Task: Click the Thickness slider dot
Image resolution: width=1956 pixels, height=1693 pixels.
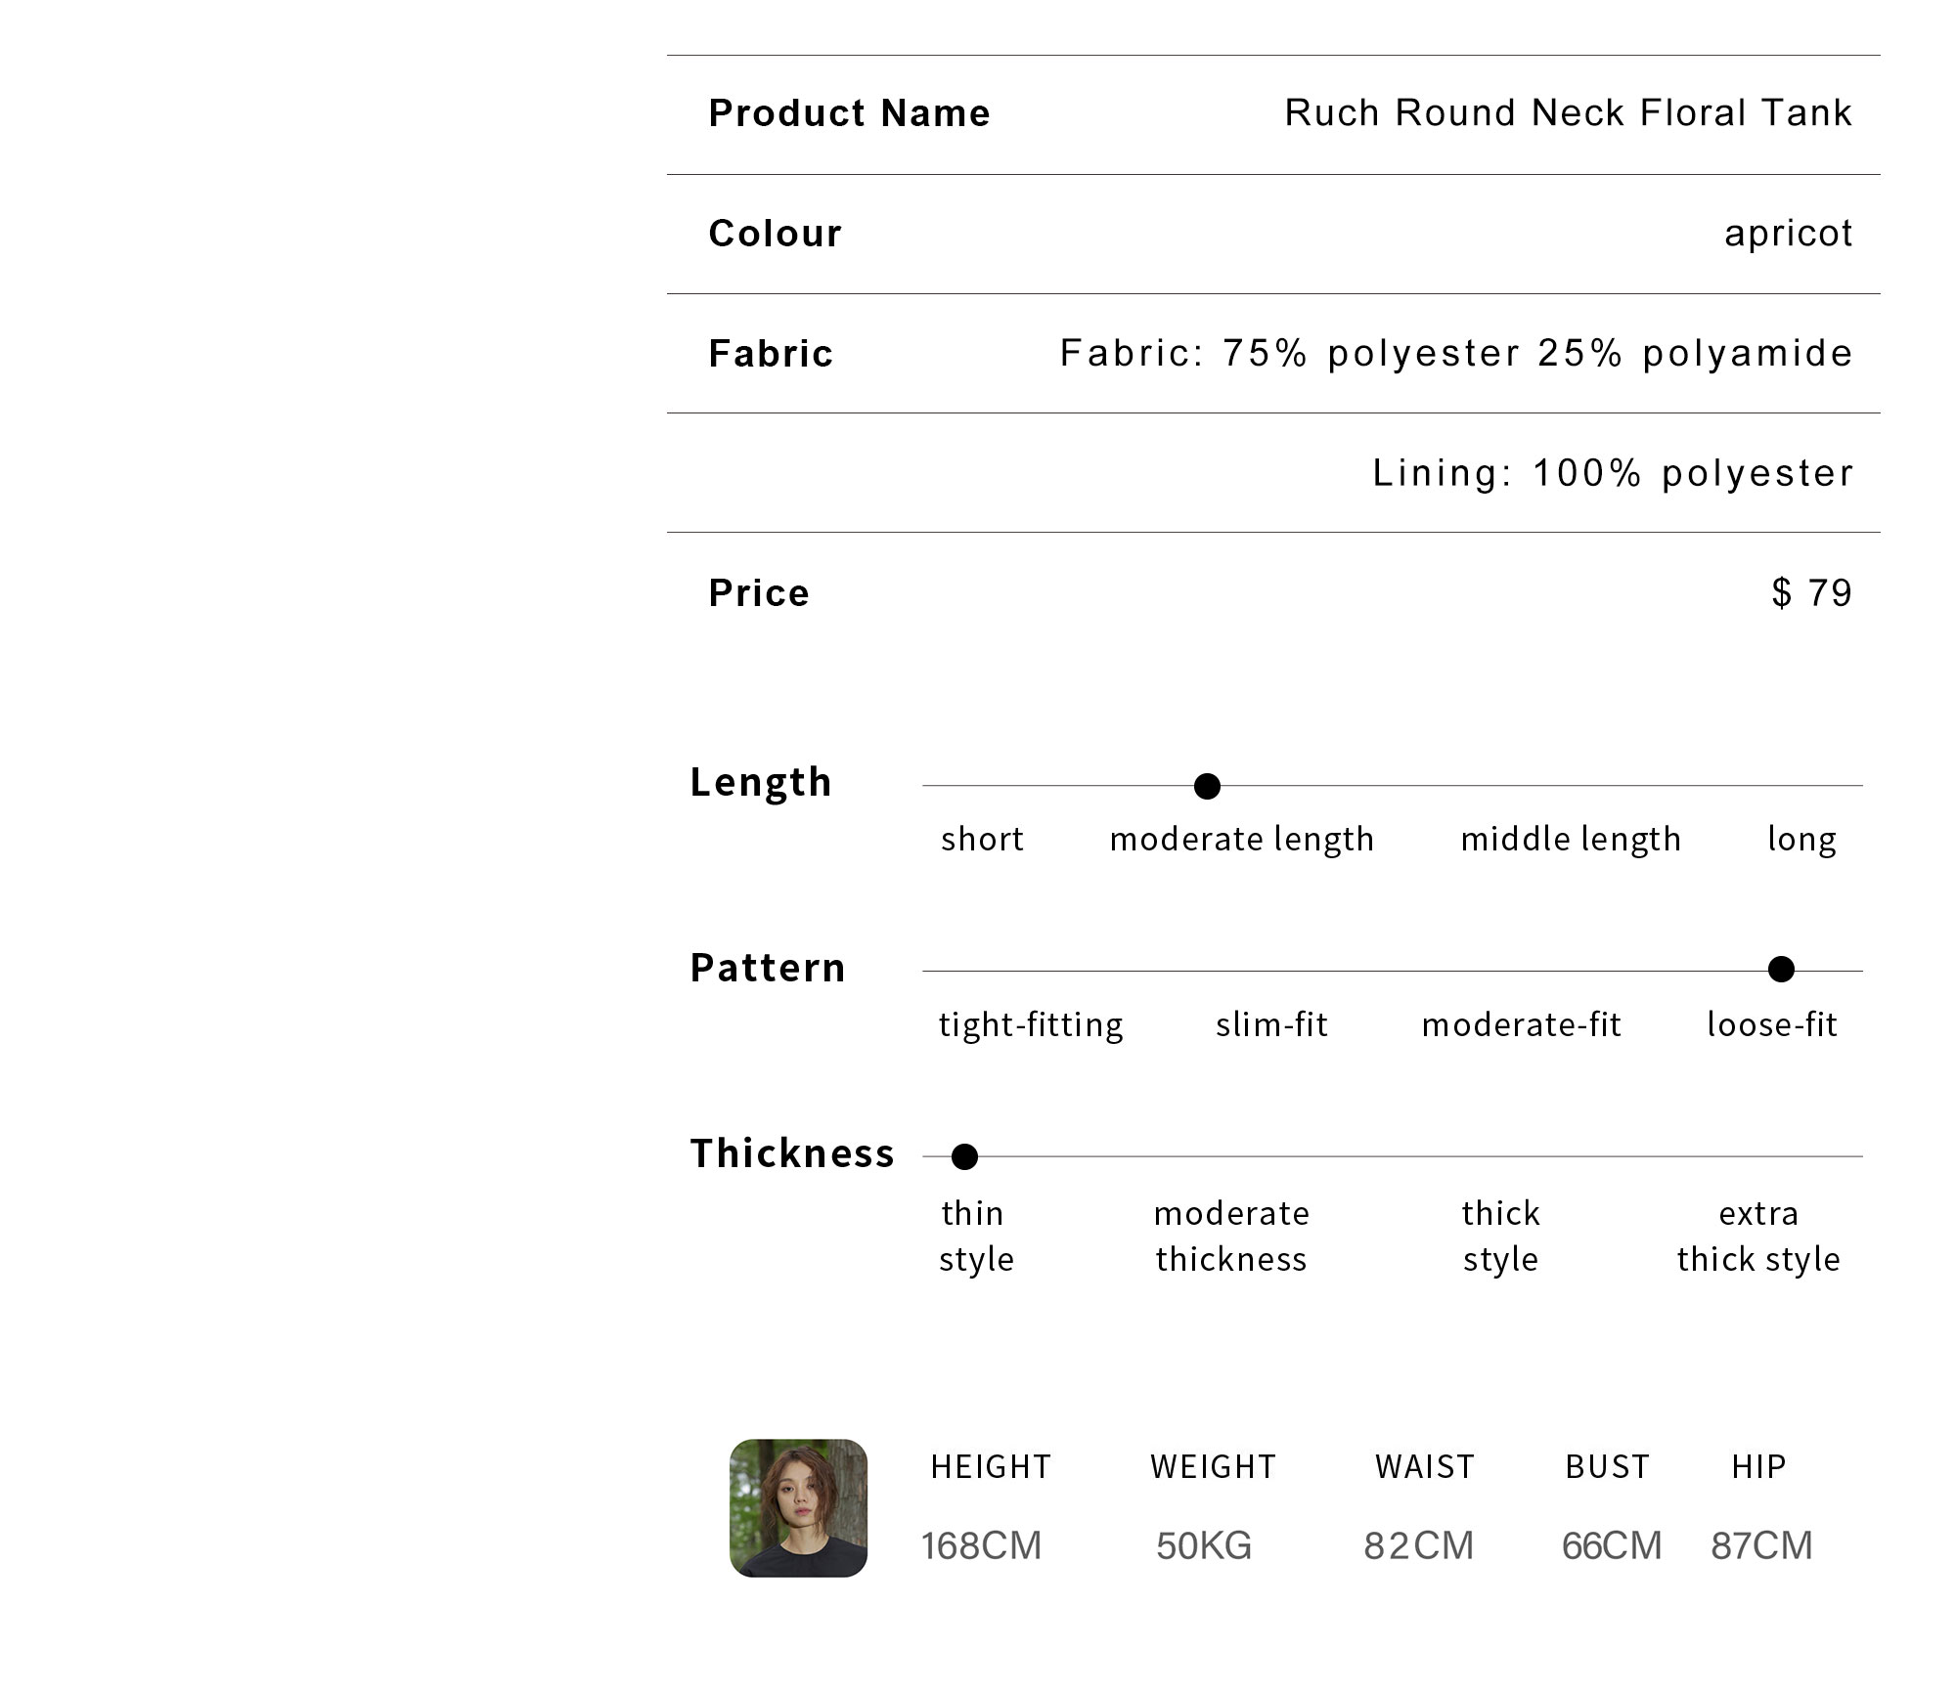Action: coord(964,1156)
